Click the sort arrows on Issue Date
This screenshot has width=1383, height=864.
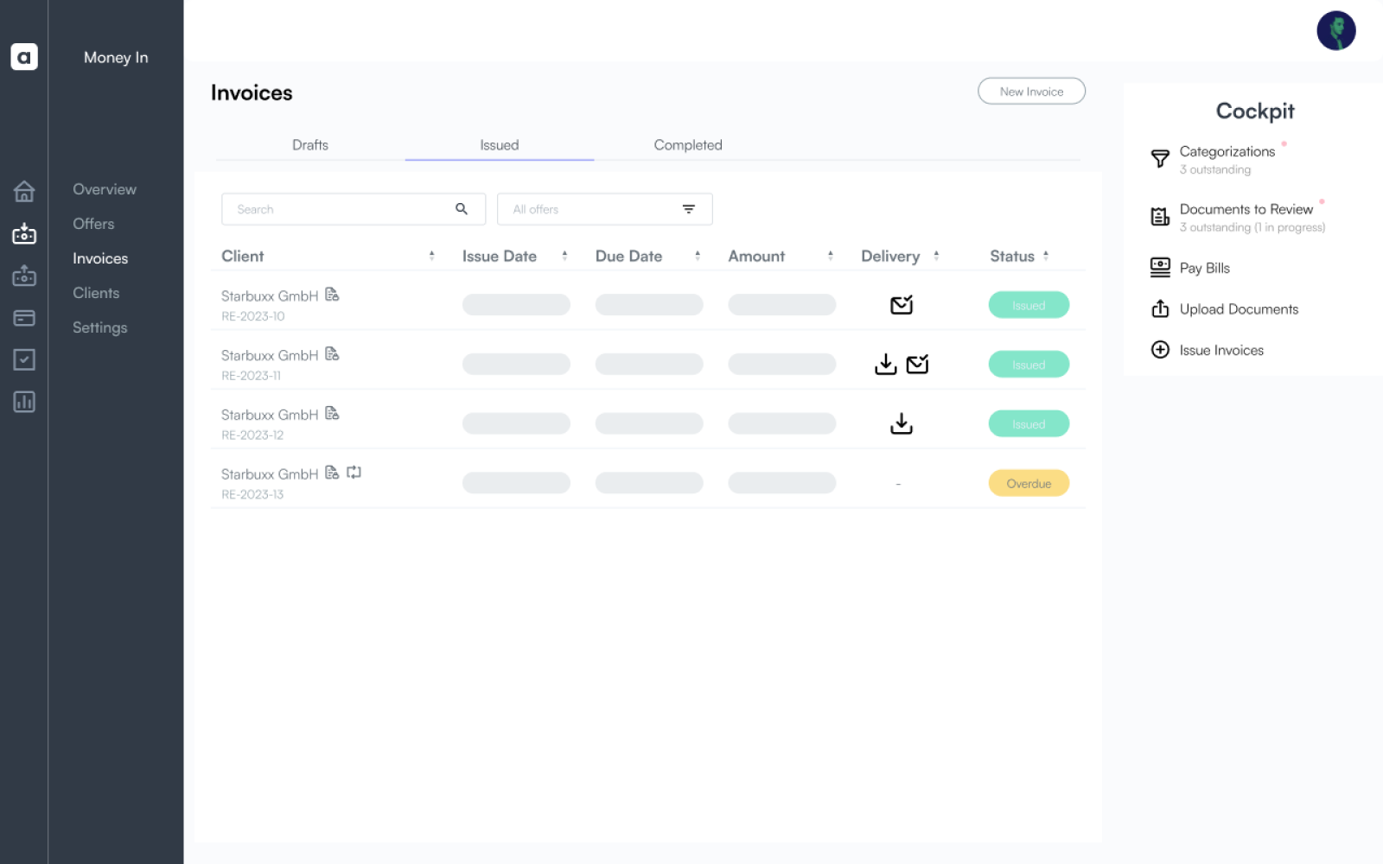coord(565,255)
